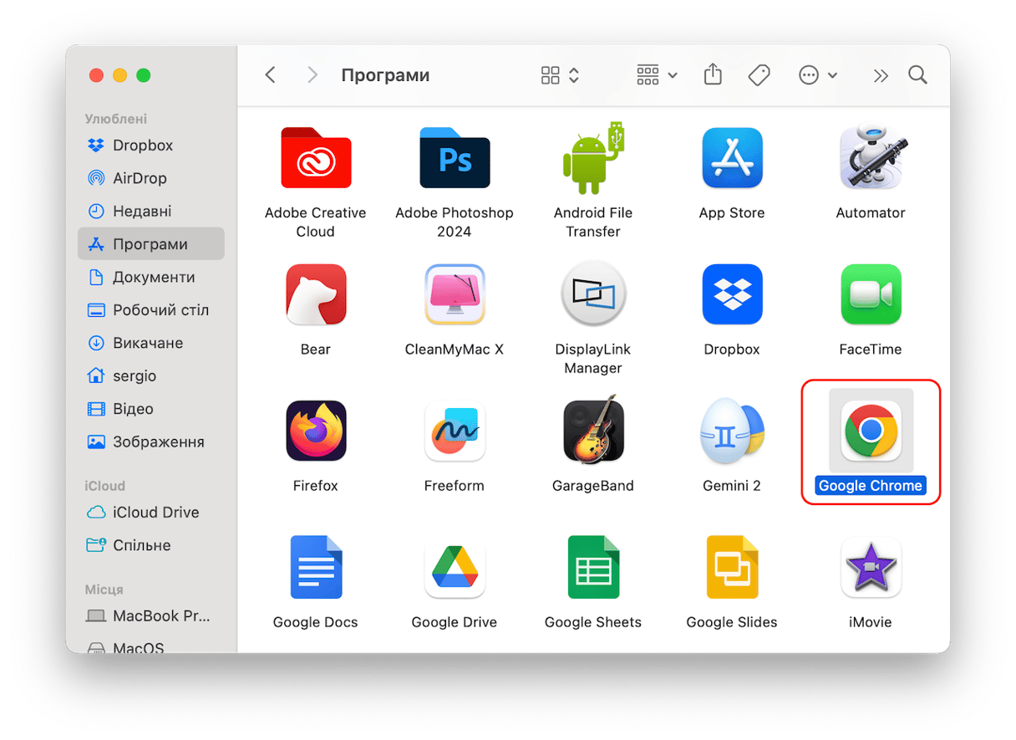The height and width of the screenshot is (740, 1016).
Task: Open the group-by options dropdown
Action: pos(657,75)
